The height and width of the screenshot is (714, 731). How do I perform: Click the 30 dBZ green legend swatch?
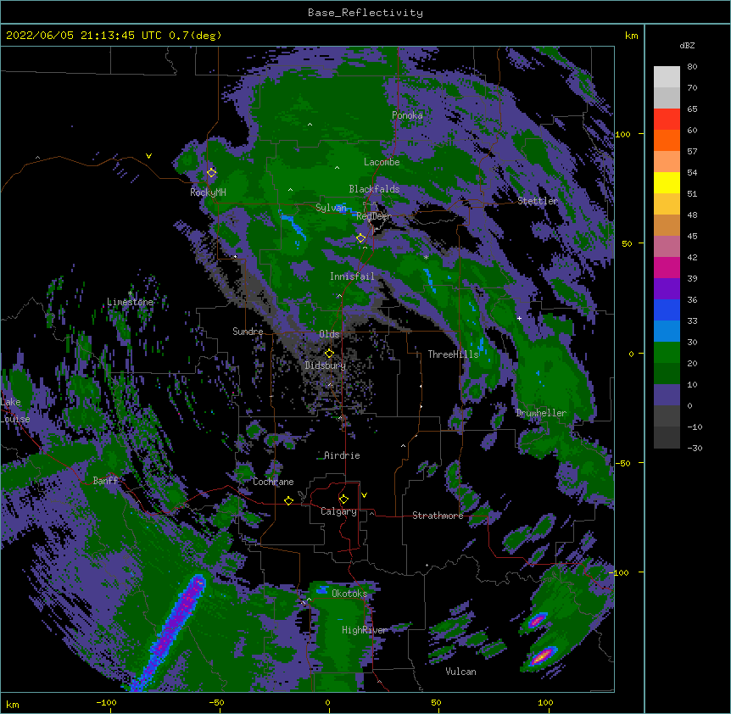tap(667, 353)
